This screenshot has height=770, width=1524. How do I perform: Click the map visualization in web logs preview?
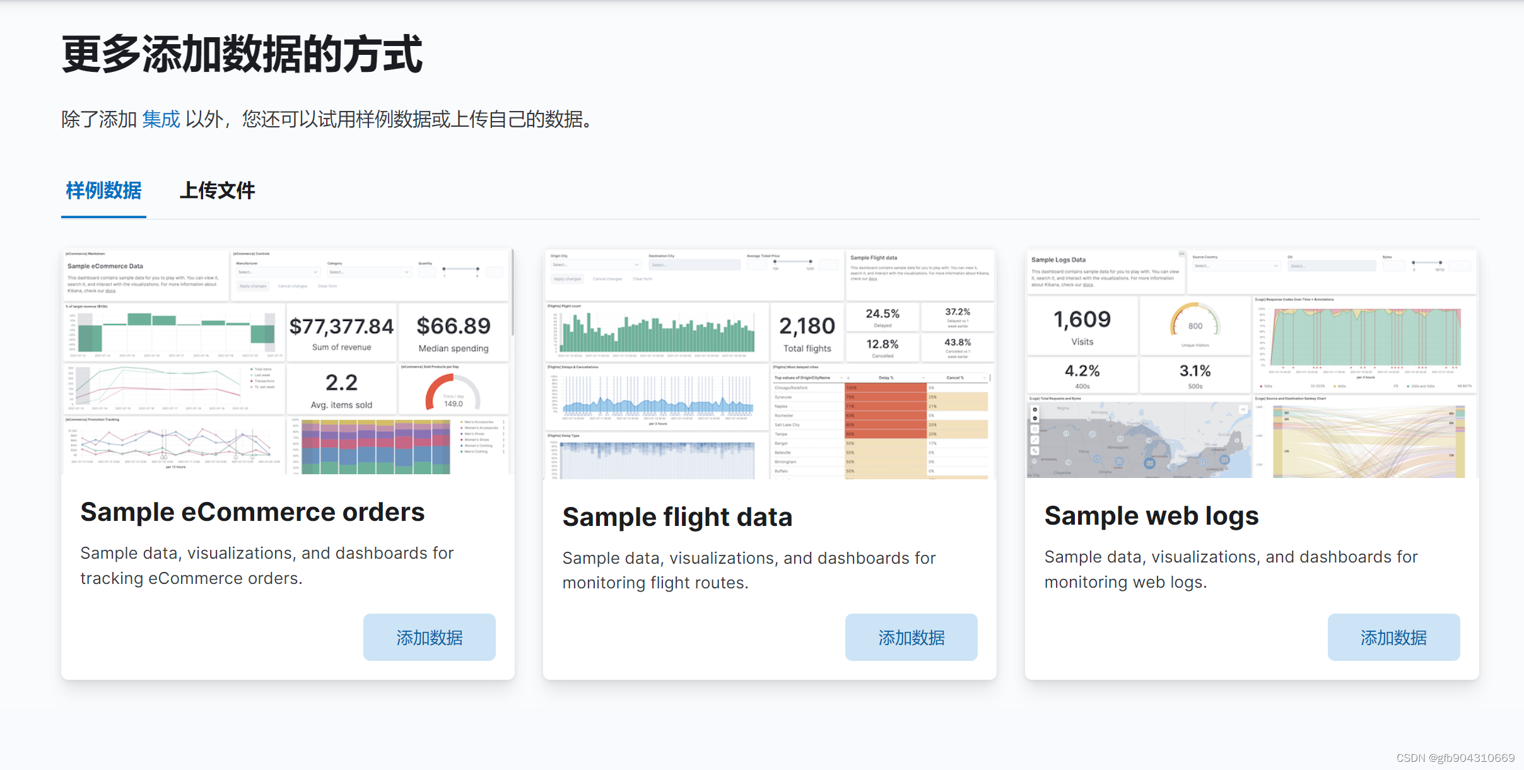coord(1138,440)
